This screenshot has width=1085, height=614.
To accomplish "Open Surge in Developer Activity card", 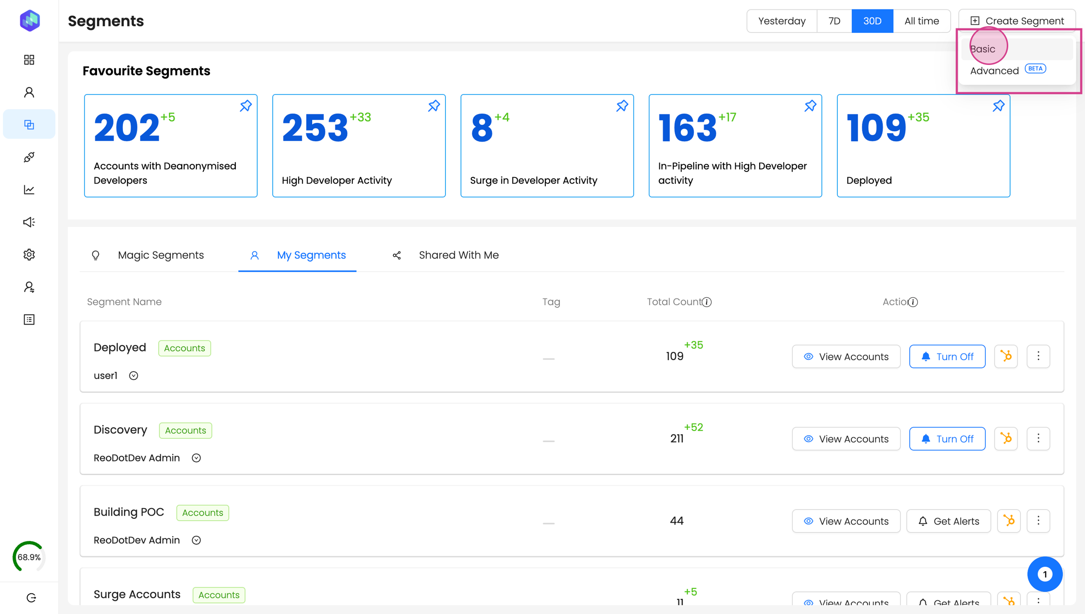I will point(547,146).
